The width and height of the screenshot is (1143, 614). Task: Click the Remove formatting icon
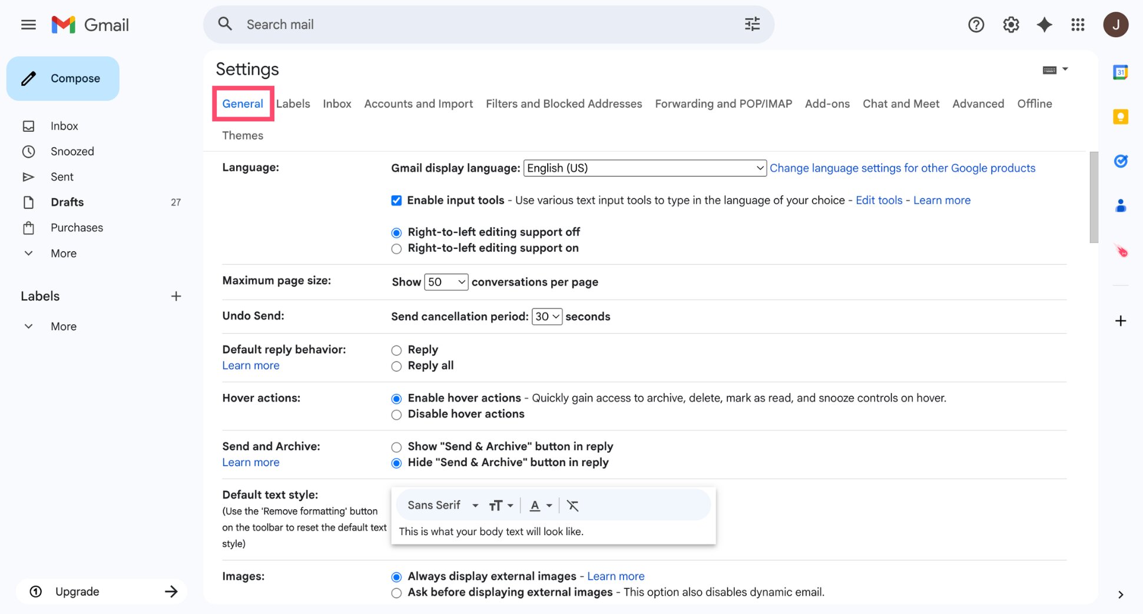coord(572,505)
